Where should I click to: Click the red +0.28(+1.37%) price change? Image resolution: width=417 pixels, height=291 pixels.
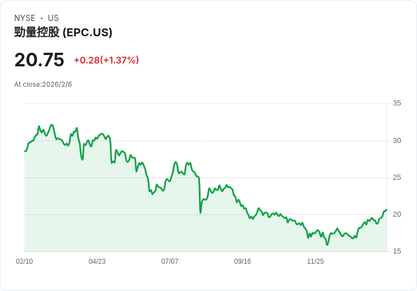click(x=107, y=60)
